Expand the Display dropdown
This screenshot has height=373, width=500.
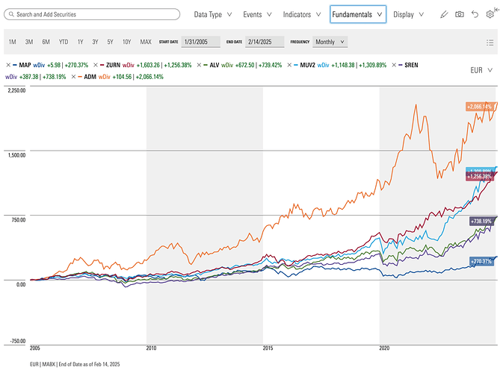408,15
